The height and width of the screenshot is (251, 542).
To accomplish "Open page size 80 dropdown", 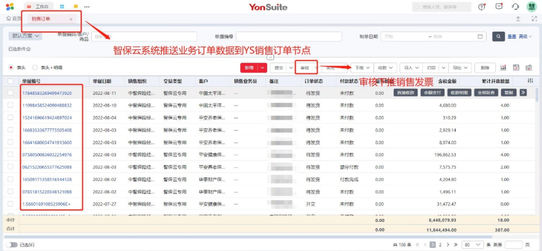I will point(473,245).
